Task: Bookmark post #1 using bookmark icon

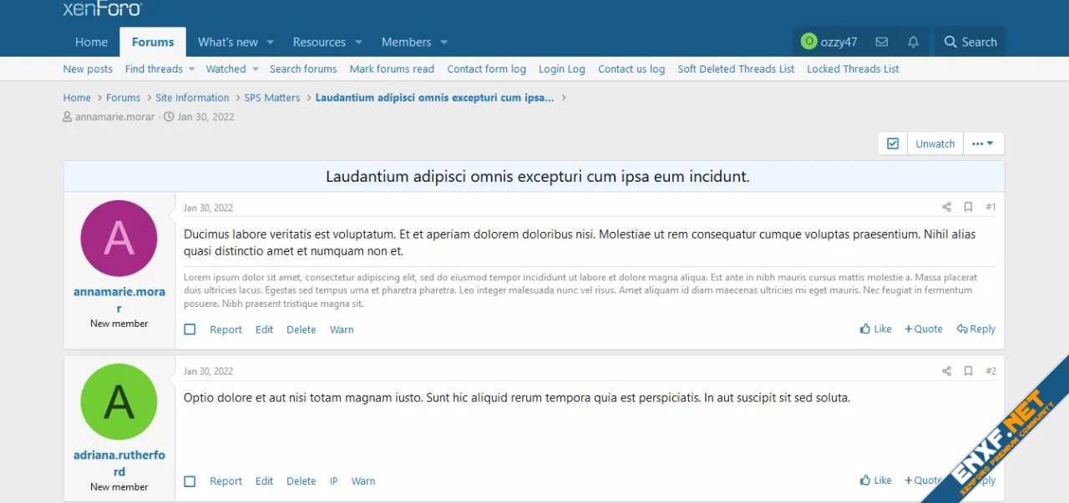Action: pyautogui.click(x=968, y=207)
